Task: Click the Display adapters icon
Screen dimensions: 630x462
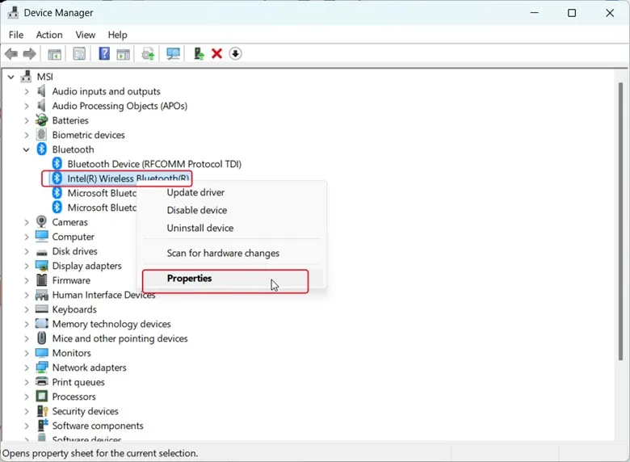Action: pos(41,266)
